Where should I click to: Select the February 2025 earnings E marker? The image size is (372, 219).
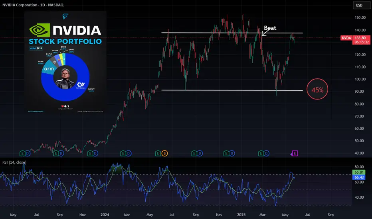[x=261, y=153]
